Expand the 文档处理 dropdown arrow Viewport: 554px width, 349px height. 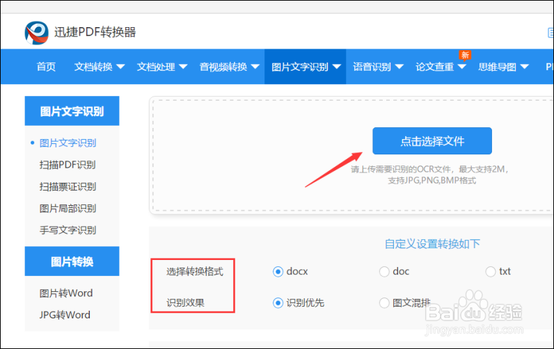coord(183,67)
